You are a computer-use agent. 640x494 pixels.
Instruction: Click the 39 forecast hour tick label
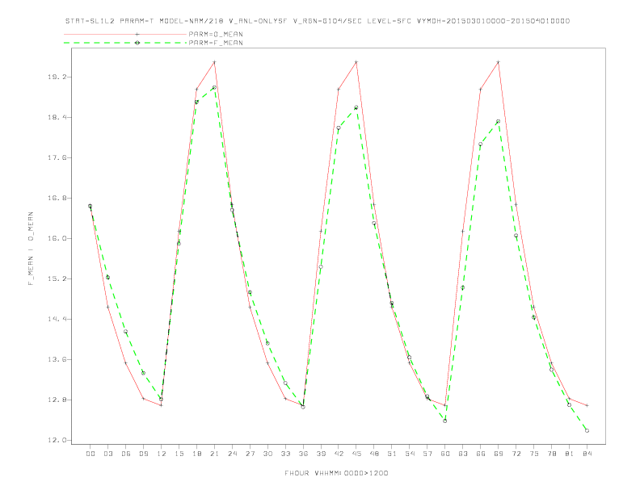coord(321,454)
